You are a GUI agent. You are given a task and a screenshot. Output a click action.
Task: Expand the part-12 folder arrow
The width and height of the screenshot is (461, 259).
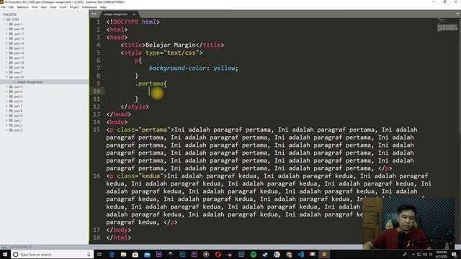[6, 39]
